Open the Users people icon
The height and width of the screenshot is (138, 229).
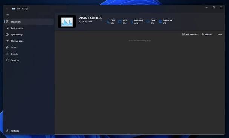[x=7, y=47]
